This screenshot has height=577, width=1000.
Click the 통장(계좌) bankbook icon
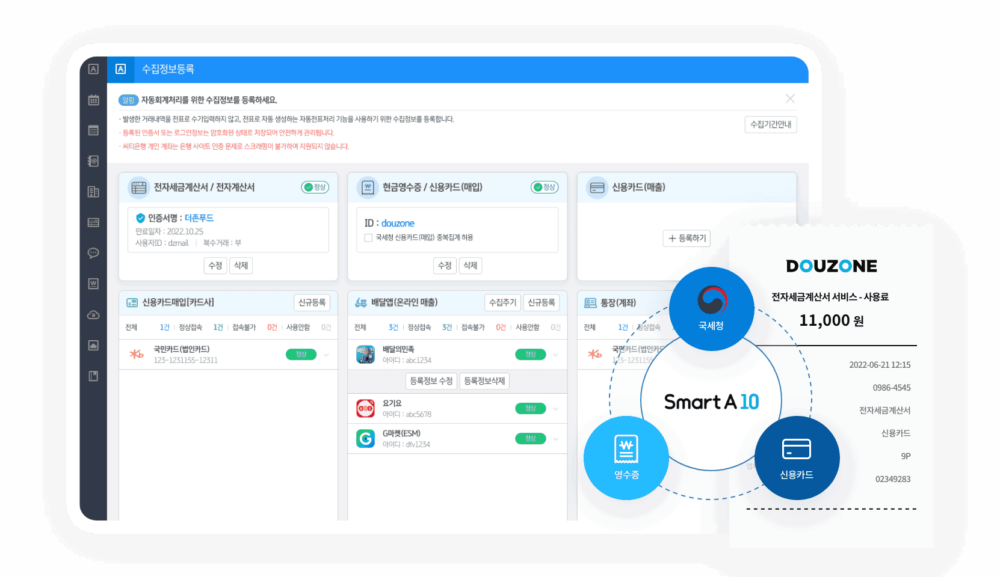[x=590, y=303]
